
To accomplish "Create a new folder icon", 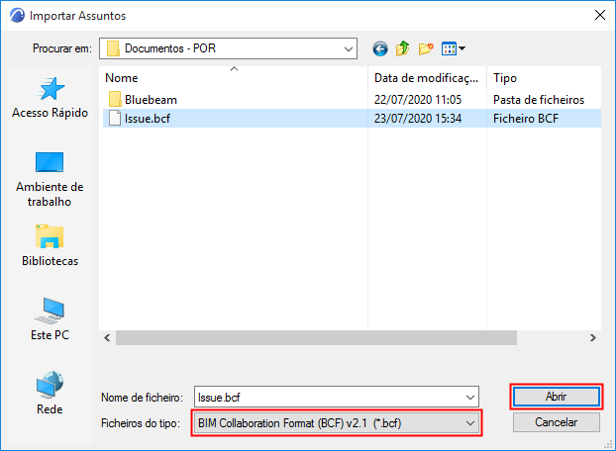I will tap(426, 48).
